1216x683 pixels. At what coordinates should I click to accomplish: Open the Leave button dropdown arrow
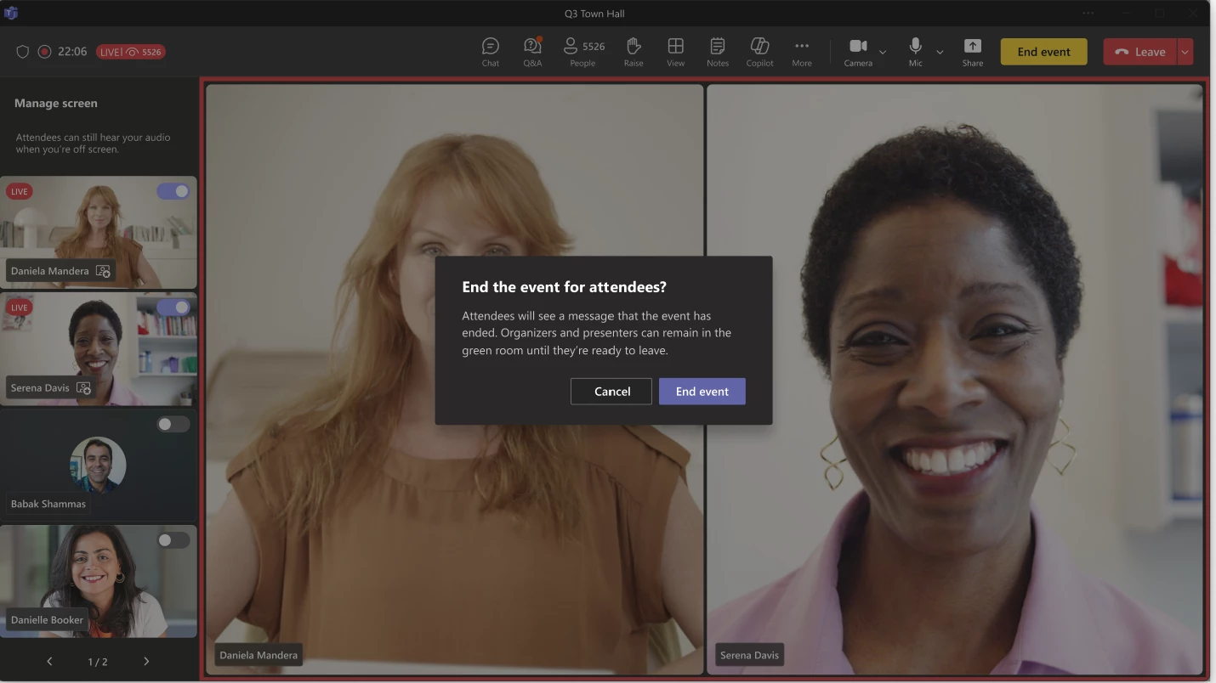coord(1185,52)
